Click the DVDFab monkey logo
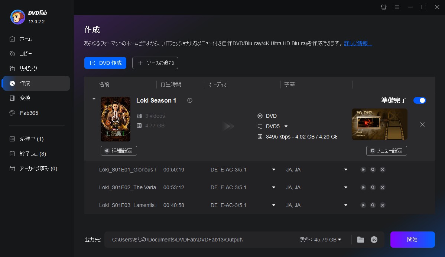The image size is (445, 257). [x=17, y=17]
